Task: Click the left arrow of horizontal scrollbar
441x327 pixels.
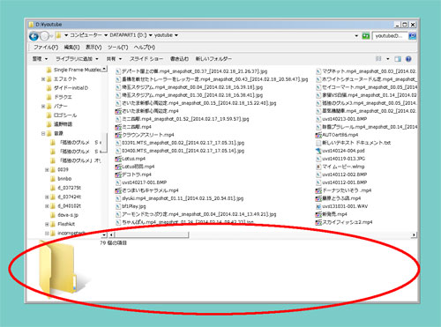Action: click(x=111, y=234)
